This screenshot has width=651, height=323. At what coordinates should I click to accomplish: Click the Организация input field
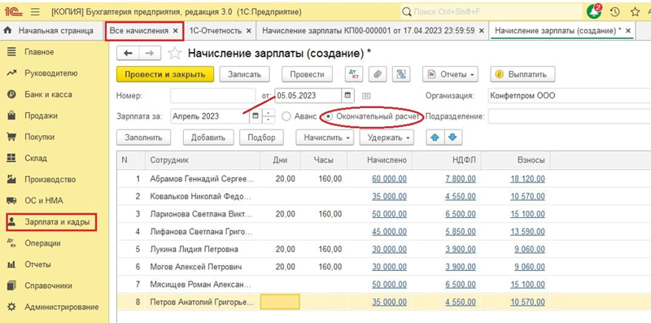(569, 95)
